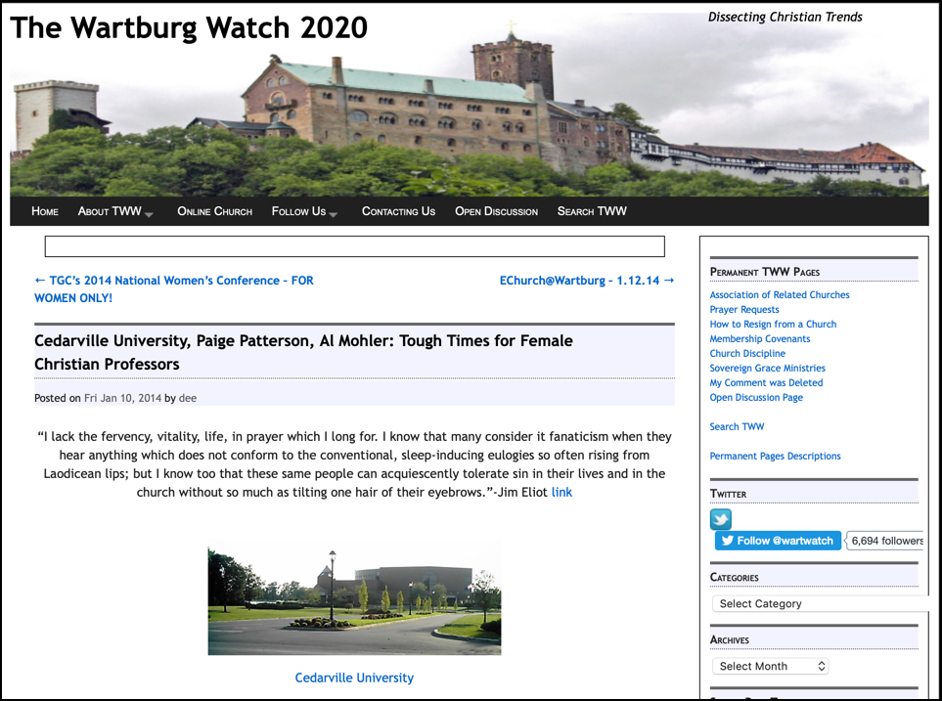Screen dimensions: 942x701
Task: Open the Cedarville University caption link
Action: pyautogui.click(x=354, y=678)
